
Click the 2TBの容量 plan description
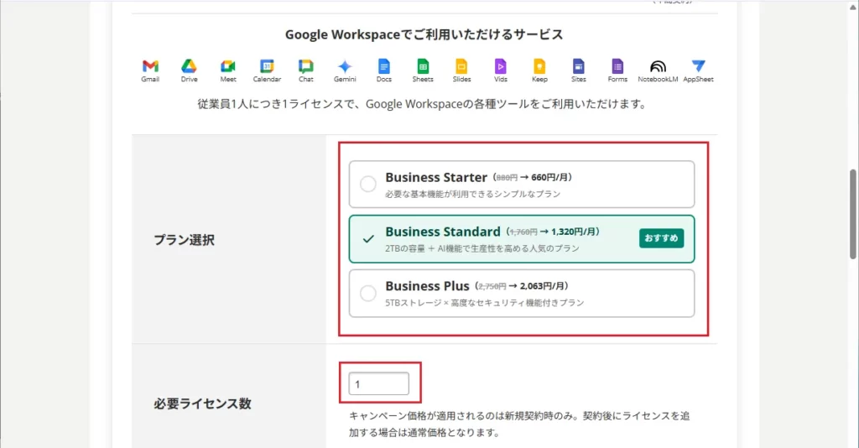coord(482,248)
